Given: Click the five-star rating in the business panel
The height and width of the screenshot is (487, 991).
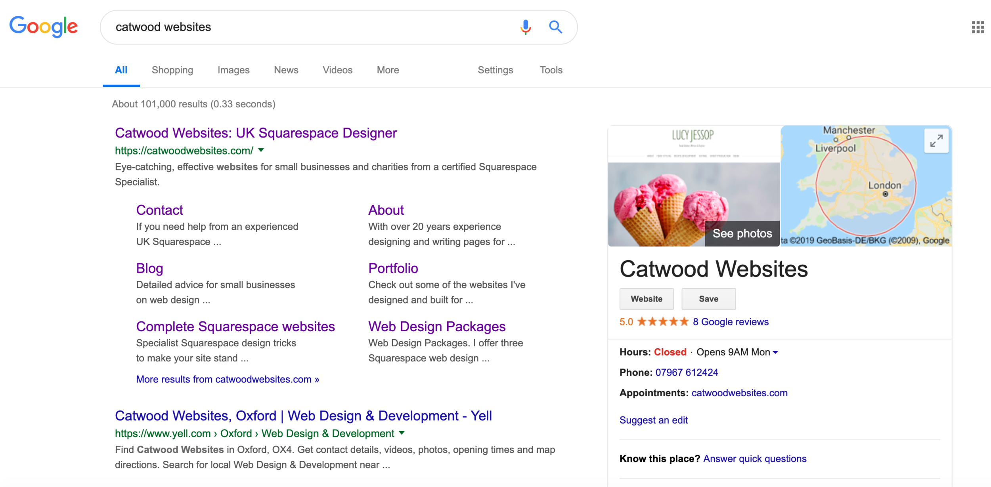Looking at the screenshot, I should tap(663, 322).
